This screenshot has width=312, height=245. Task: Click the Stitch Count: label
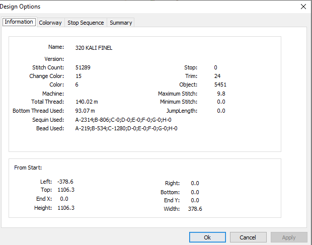(48, 67)
